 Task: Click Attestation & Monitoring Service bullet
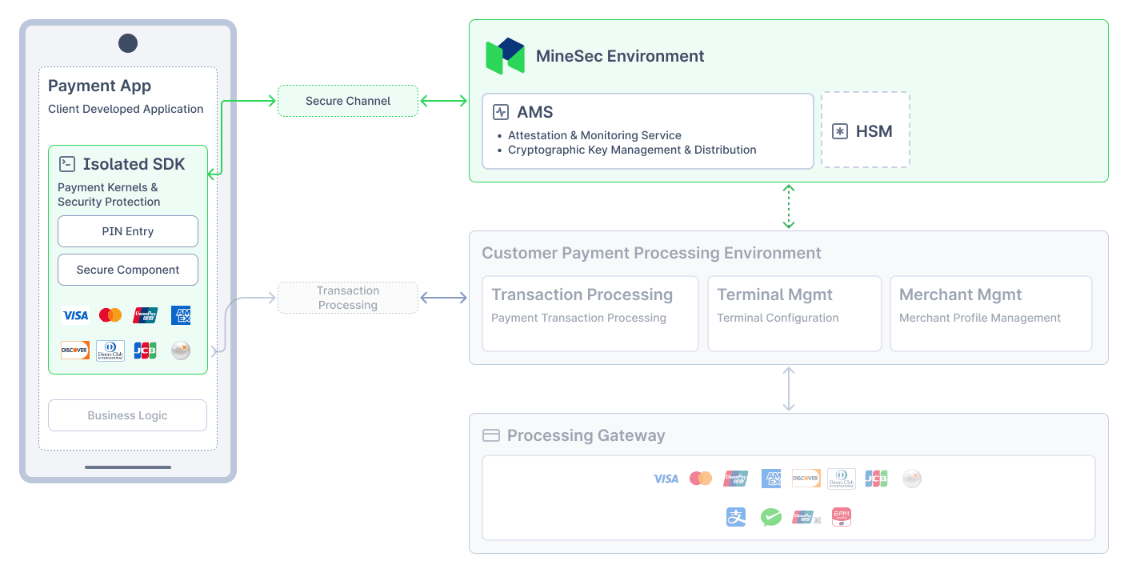pyautogui.click(x=594, y=135)
